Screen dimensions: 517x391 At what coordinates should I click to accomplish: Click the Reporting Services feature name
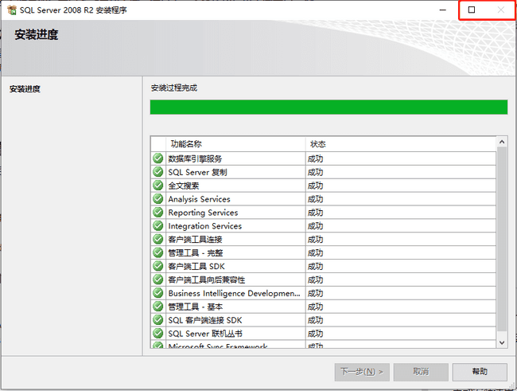pyautogui.click(x=203, y=213)
